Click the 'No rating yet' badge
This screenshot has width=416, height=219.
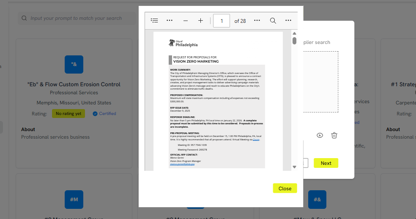pos(68,114)
